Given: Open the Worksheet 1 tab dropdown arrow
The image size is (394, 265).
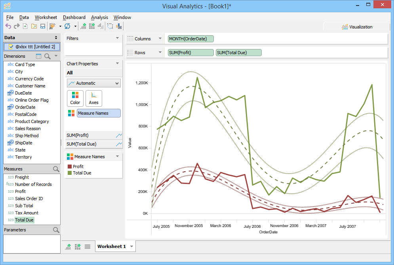Looking at the screenshot, I should [x=132, y=246].
